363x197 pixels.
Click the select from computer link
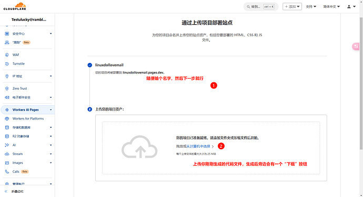click(198, 146)
